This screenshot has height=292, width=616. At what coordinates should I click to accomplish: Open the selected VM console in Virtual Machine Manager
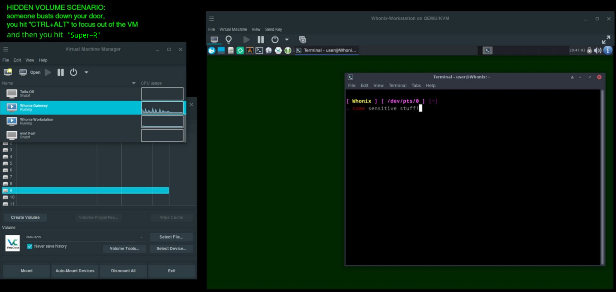(30, 72)
